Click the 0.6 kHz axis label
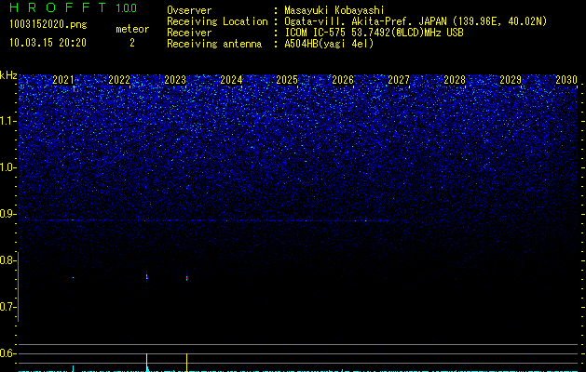Image resolution: width=586 pixels, height=372 pixels. pos(8,353)
